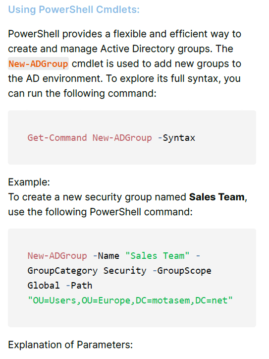Click the green "Sales Team" string in code
Image resolution: width=269 pixels, height=359 pixels.
click(x=158, y=256)
